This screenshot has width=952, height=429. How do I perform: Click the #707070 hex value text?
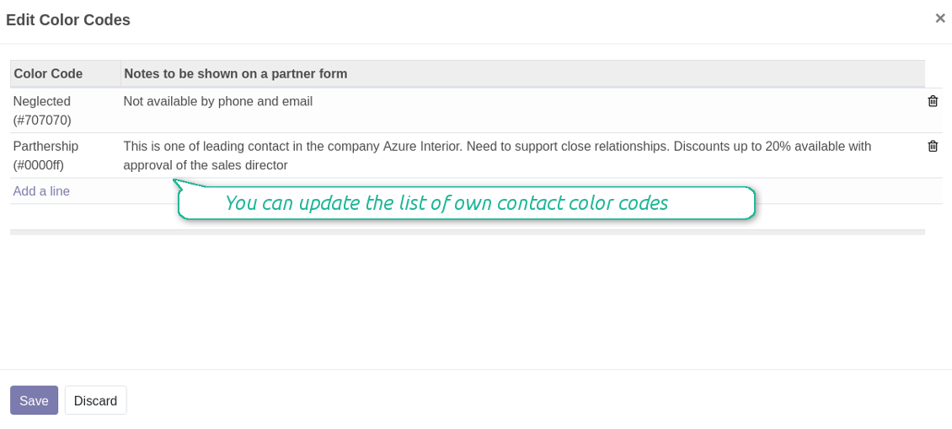pos(42,121)
